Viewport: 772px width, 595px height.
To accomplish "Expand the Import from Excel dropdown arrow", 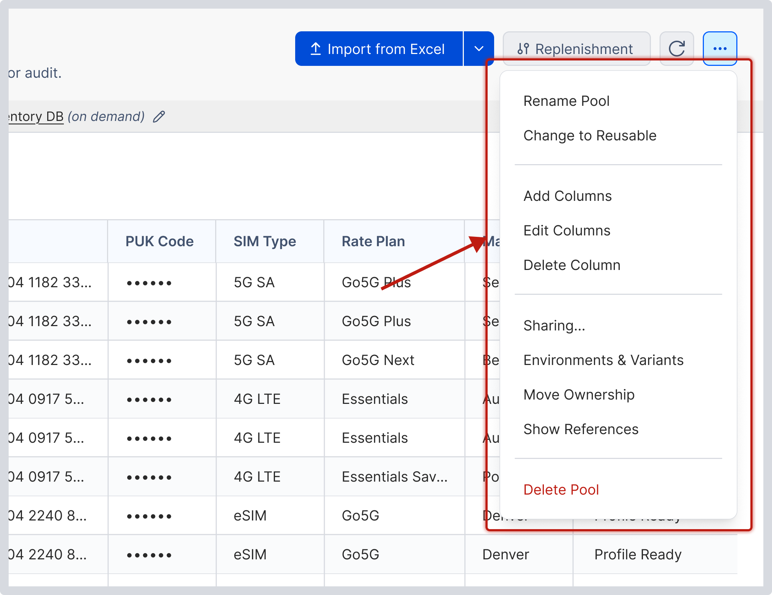I will coord(479,49).
